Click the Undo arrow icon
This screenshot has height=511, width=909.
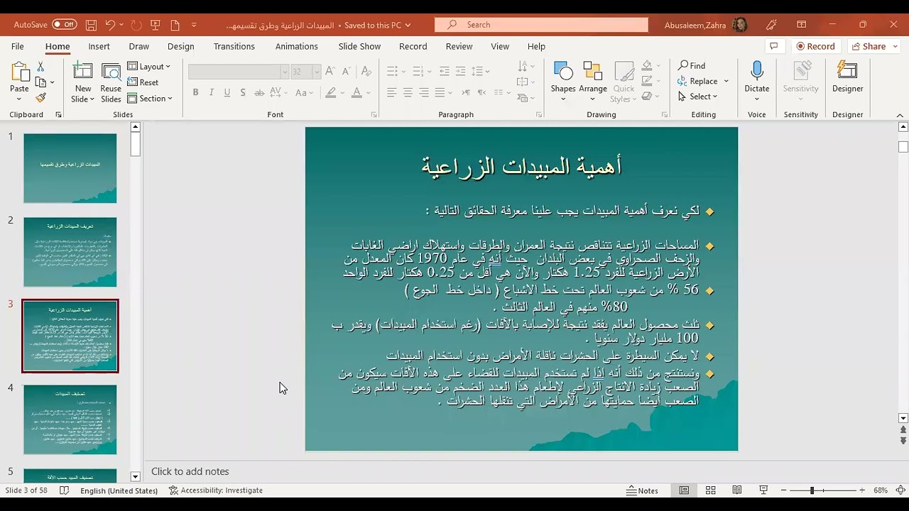coord(110,25)
